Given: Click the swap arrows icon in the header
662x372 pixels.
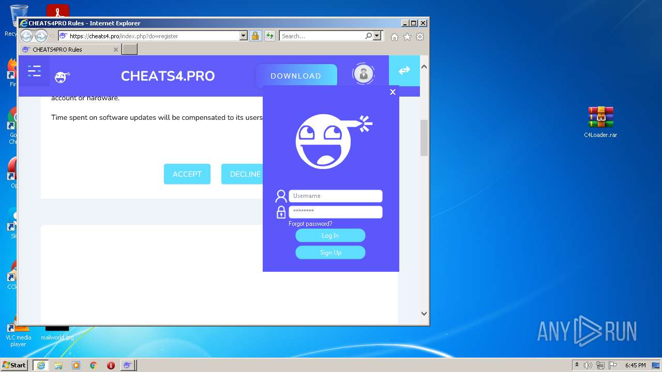Looking at the screenshot, I should (404, 71).
